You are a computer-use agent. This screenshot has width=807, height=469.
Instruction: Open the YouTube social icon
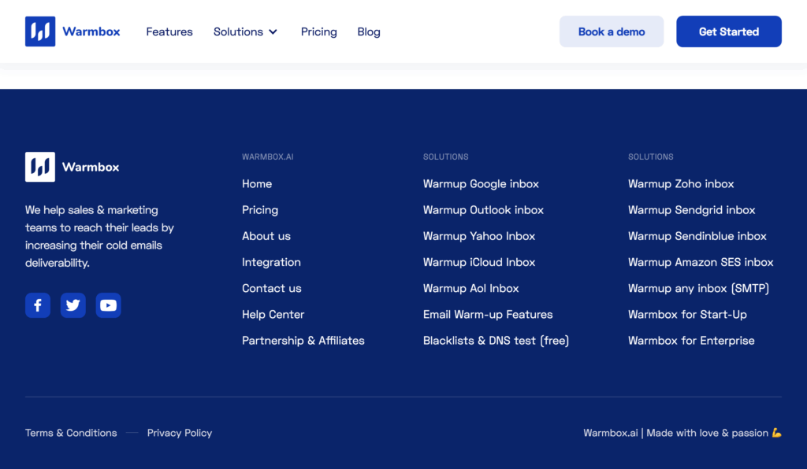pos(108,305)
